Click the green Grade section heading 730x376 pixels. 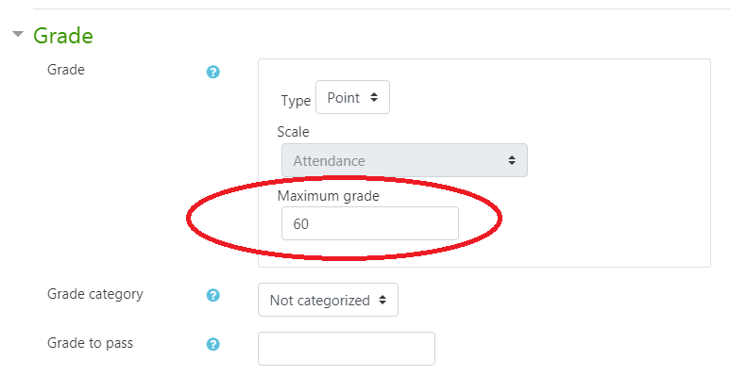(x=63, y=36)
